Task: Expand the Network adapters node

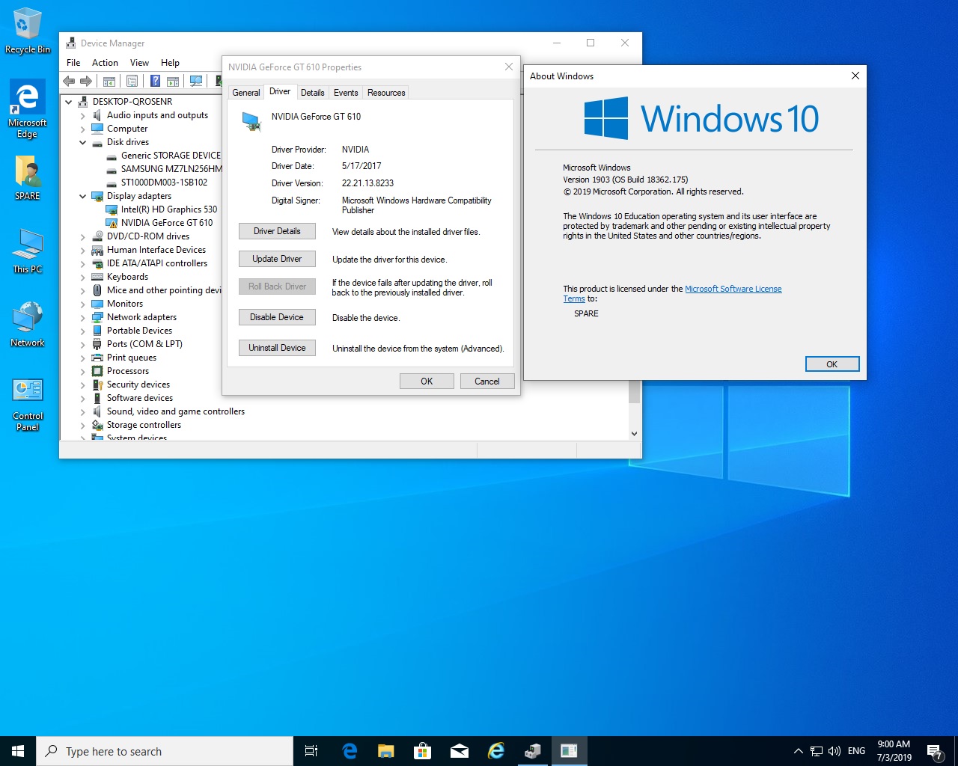Action: (83, 317)
